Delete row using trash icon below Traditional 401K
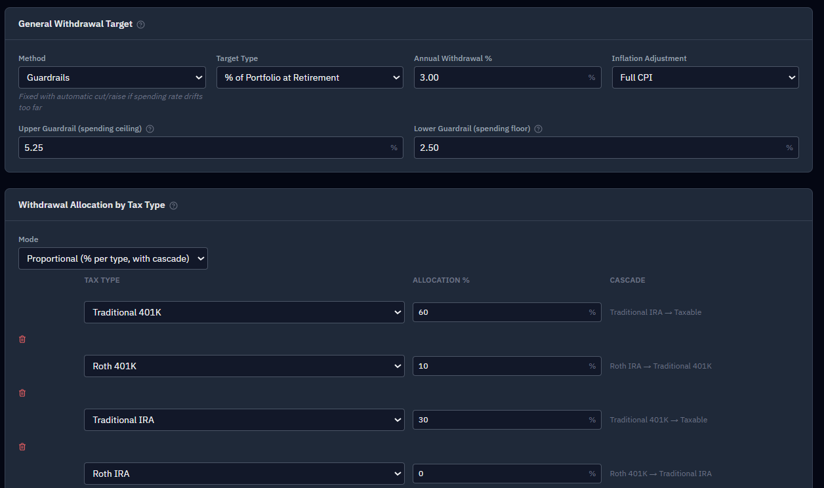Image resolution: width=824 pixels, height=488 pixels. tap(22, 339)
